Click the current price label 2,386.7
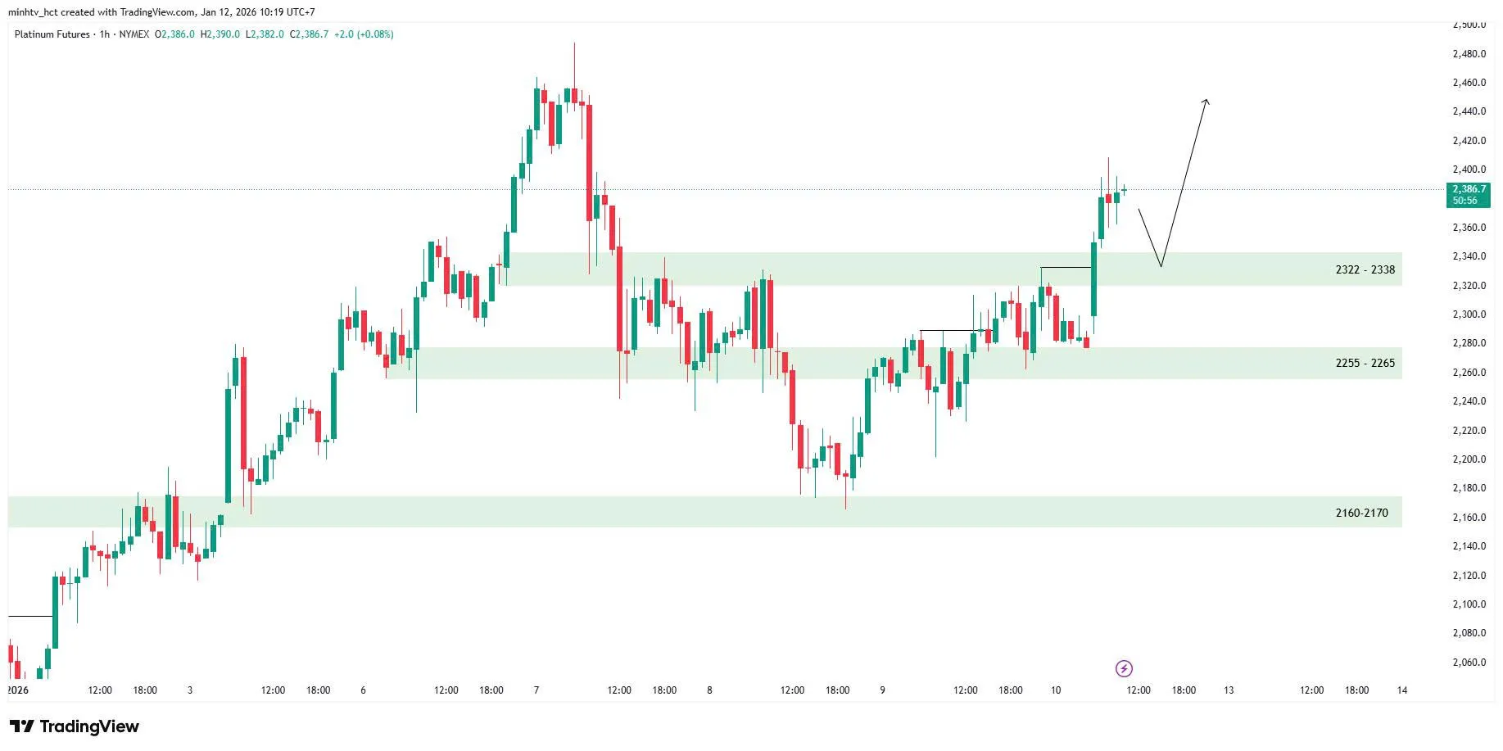This screenshot has width=1503, height=751. 1469,189
